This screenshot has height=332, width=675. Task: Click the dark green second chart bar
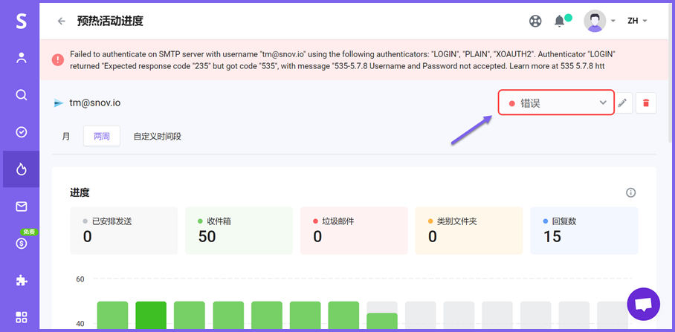151,315
